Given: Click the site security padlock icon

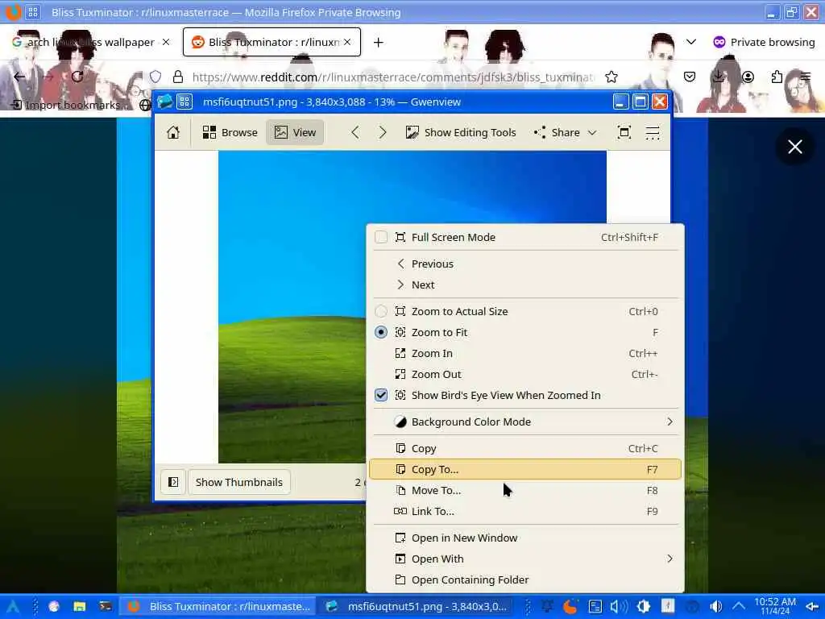Looking at the screenshot, I should coord(178,77).
